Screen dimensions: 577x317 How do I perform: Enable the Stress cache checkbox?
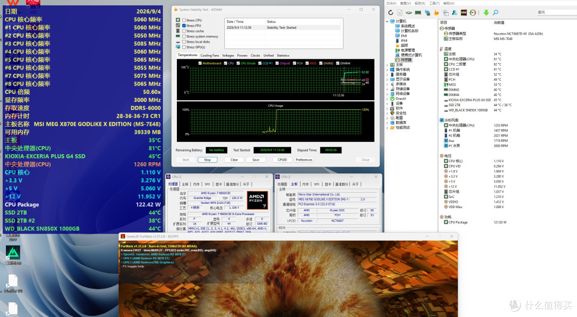[184, 31]
